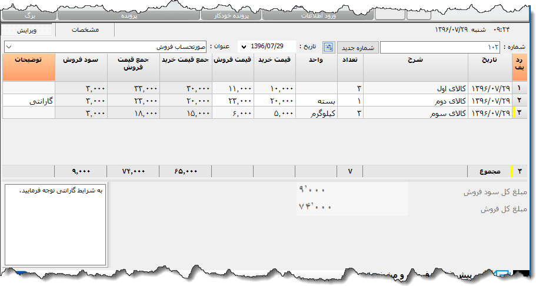This screenshot has height=286, width=536.
Task: Click the سود فروش column header
Action: click(x=81, y=67)
